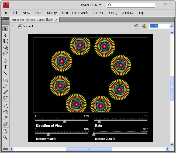The width and height of the screenshot is (176, 153).
Task: Open the Edit Scene dropdown
Action: 137,26
